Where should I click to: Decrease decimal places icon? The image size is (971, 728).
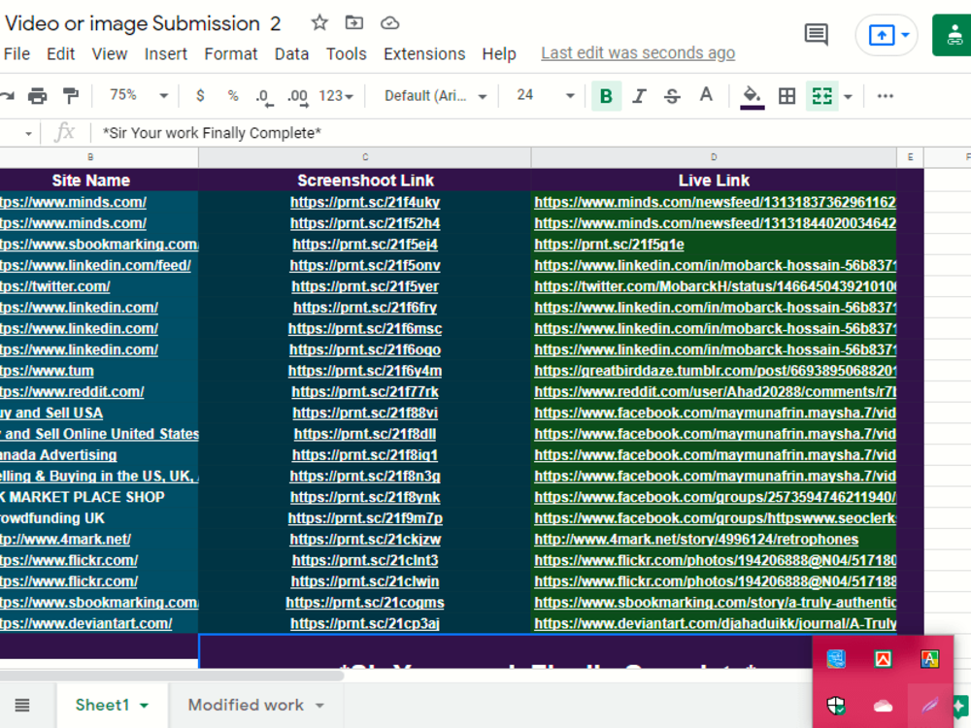pyautogui.click(x=264, y=96)
